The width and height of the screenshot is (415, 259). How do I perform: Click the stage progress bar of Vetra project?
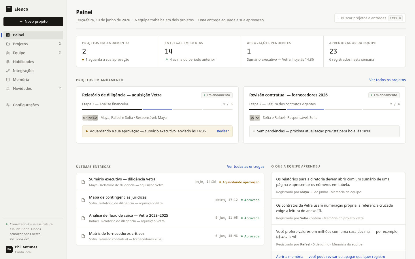[157, 109]
